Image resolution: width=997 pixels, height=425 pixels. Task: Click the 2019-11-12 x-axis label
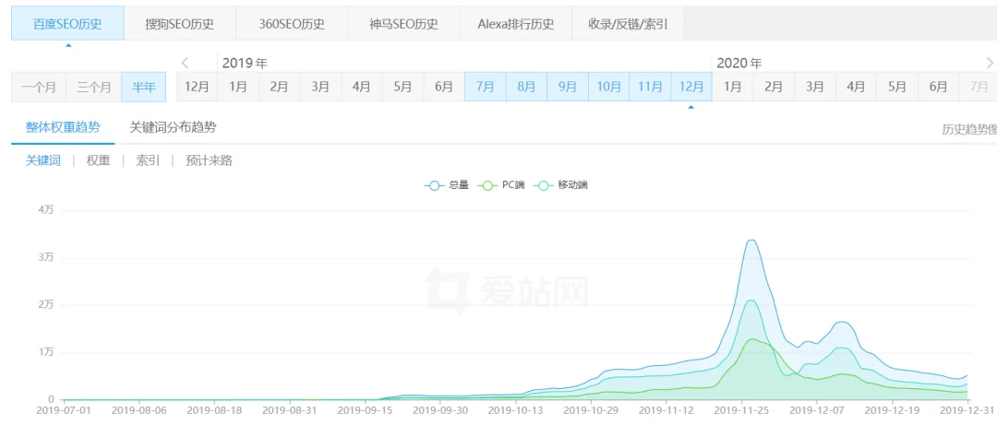[x=666, y=411]
